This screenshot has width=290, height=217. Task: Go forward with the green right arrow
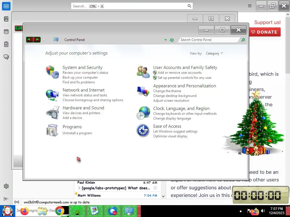coord(37,40)
